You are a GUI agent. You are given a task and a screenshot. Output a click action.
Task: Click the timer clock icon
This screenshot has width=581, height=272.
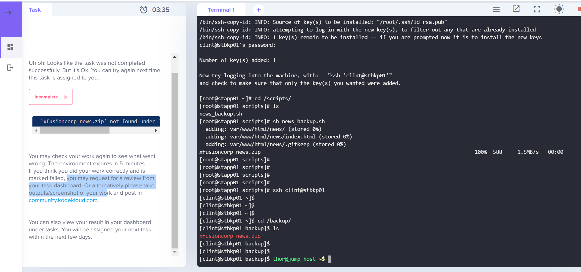tap(144, 10)
